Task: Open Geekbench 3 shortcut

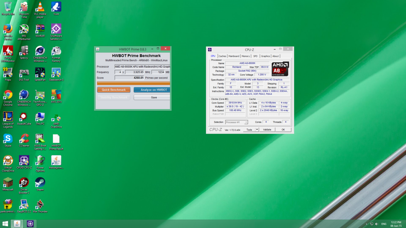Action: pyautogui.click(x=56, y=75)
